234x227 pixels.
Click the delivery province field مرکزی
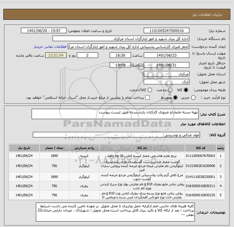point(167,74)
